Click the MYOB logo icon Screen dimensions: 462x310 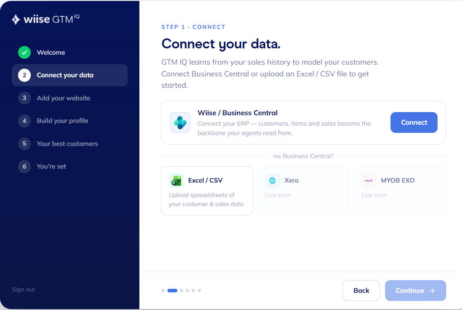369,181
